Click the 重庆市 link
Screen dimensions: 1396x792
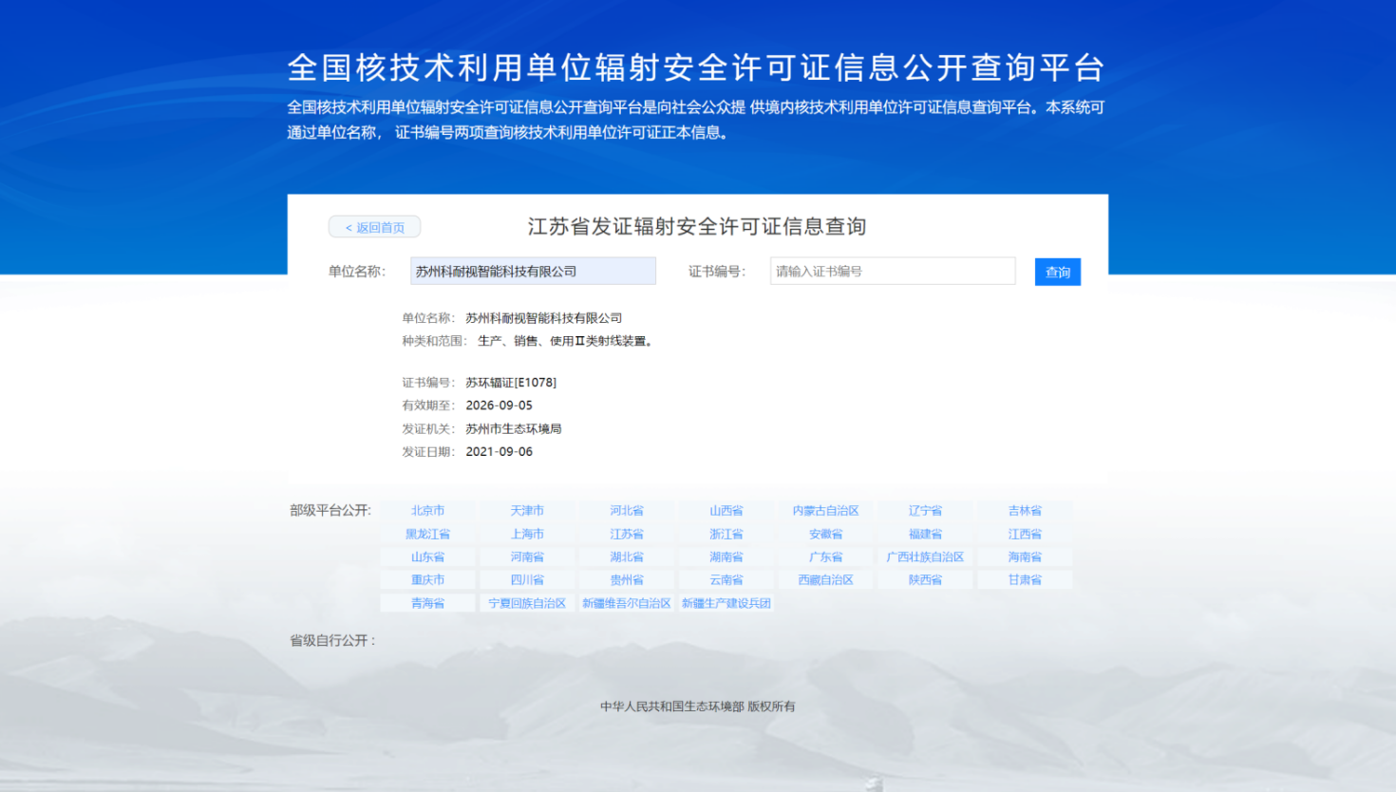point(427,580)
